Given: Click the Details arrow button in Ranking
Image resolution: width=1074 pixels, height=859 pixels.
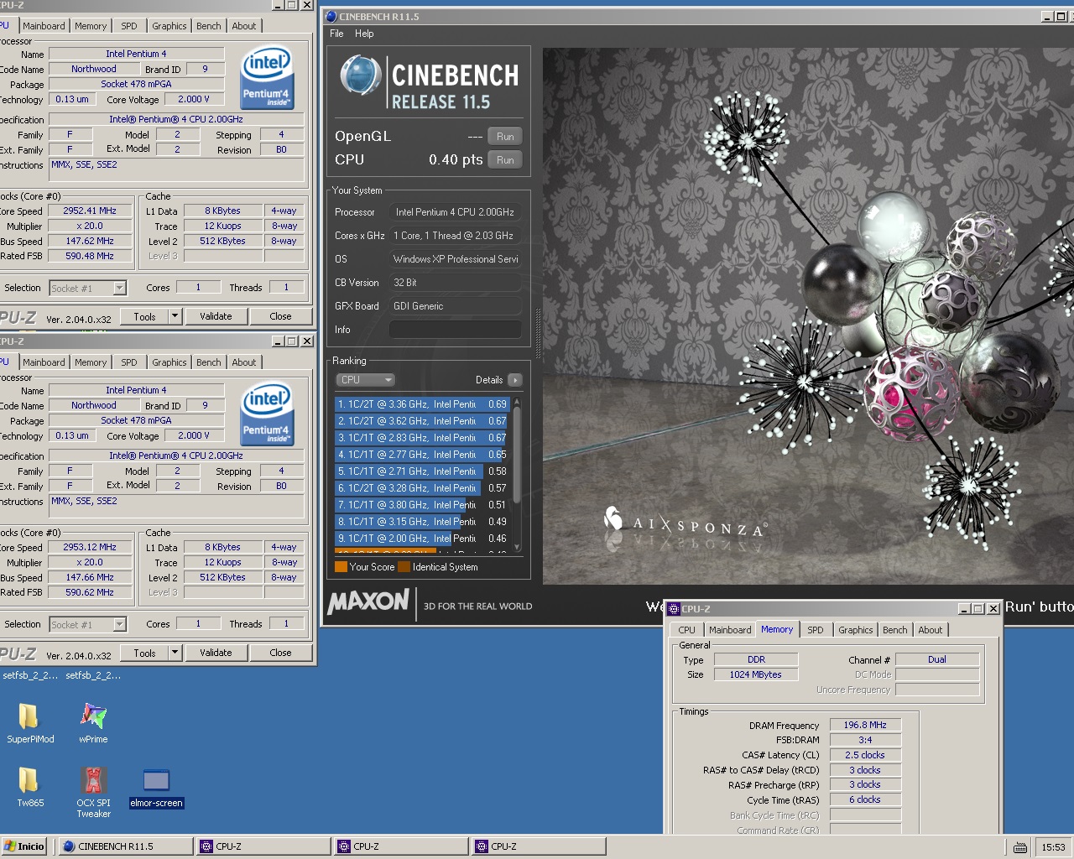Looking at the screenshot, I should [515, 380].
